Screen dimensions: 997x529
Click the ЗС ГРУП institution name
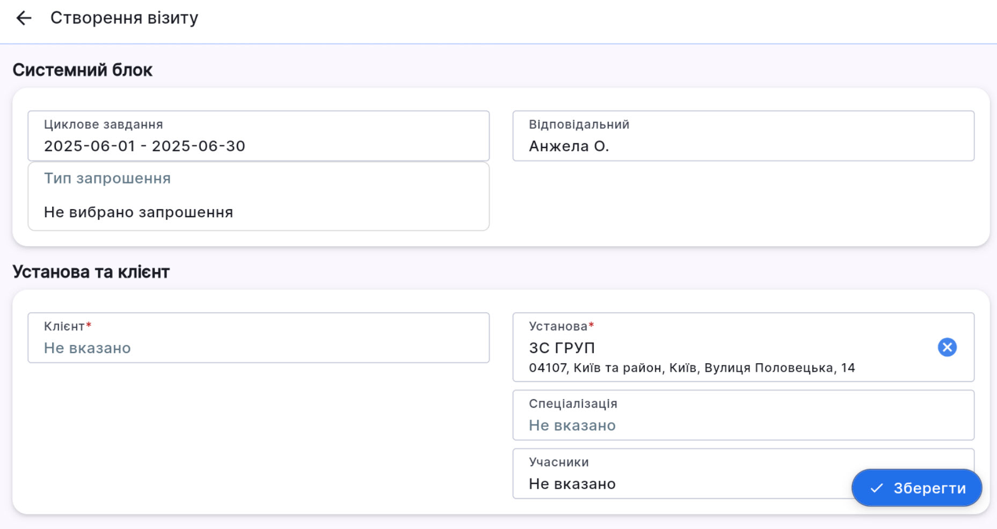coord(562,348)
